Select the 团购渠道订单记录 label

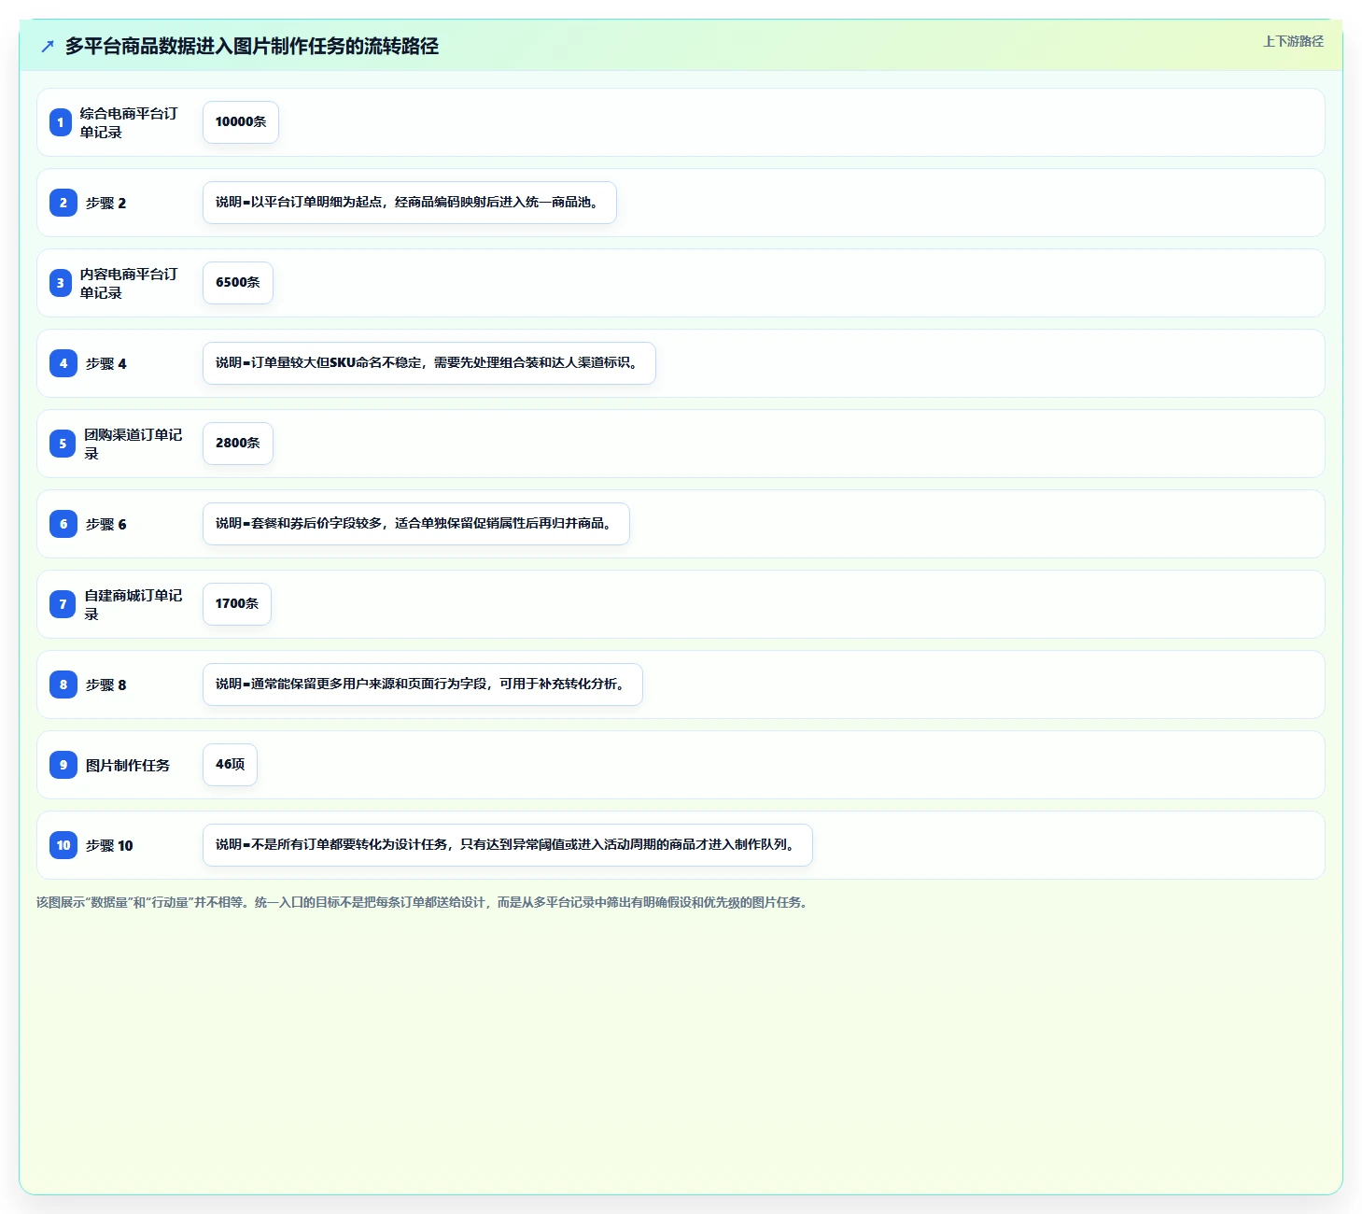(x=133, y=444)
